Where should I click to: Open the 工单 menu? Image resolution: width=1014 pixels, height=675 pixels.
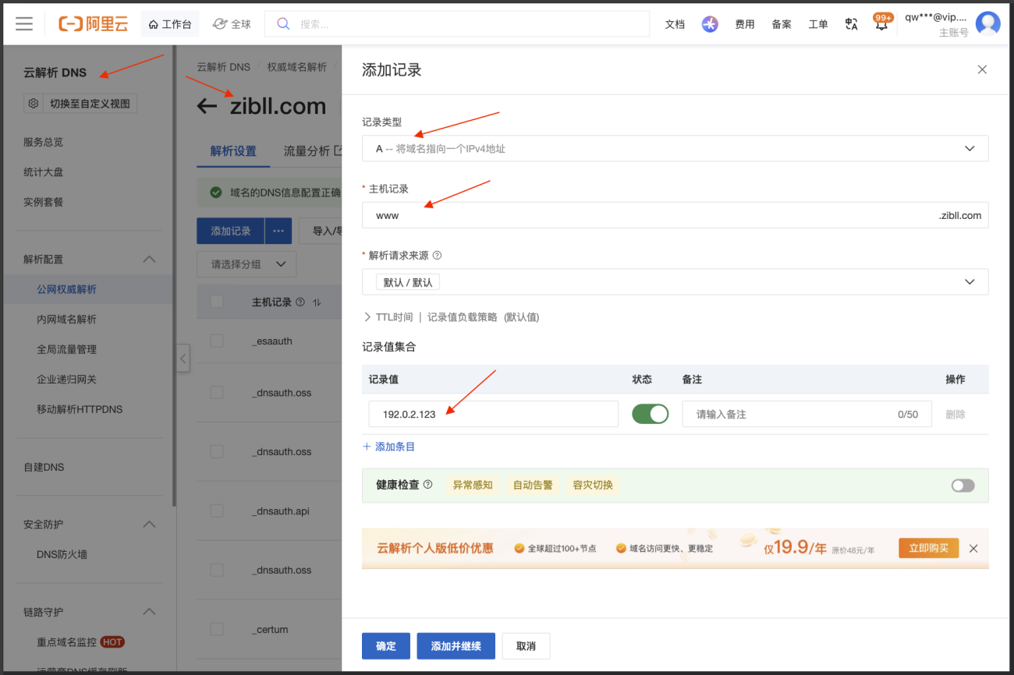[818, 24]
